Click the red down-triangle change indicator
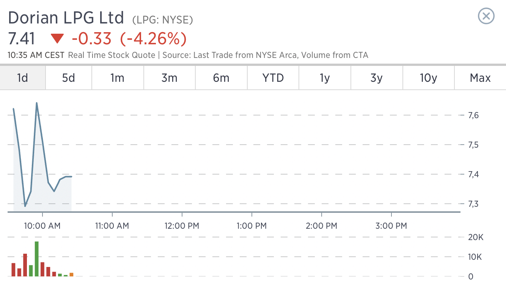The image size is (506, 284). click(x=58, y=39)
